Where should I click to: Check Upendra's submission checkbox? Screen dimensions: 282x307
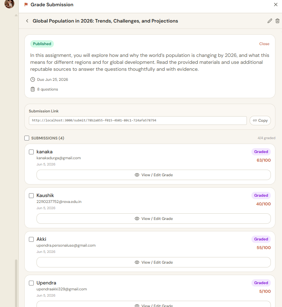[x=31, y=283]
